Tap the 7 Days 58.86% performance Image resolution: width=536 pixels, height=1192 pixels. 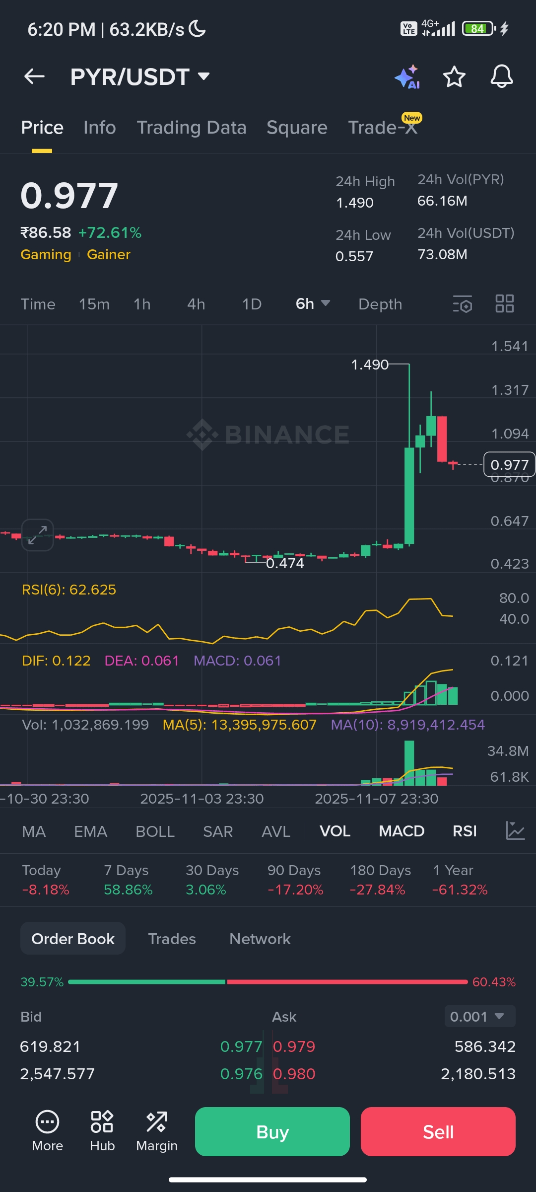[128, 880]
